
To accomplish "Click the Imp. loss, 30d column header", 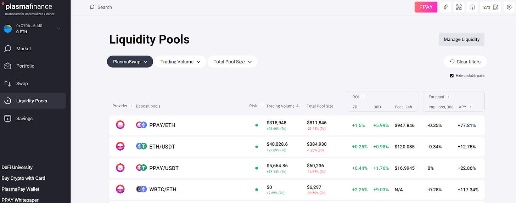I will point(441,107).
